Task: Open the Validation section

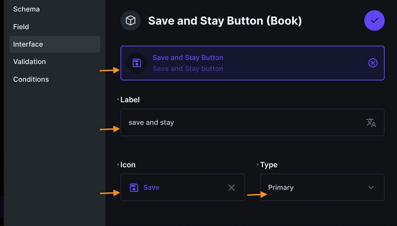Action: [x=30, y=62]
